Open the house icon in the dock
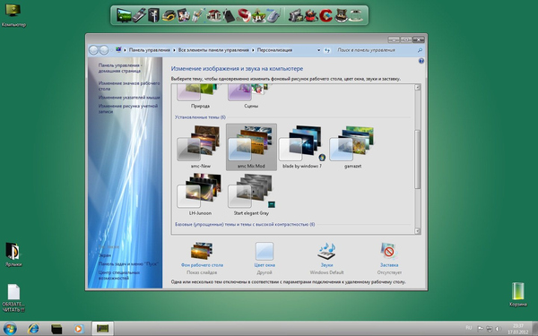The image size is (538, 336). pyautogui.click(x=214, y=15)
